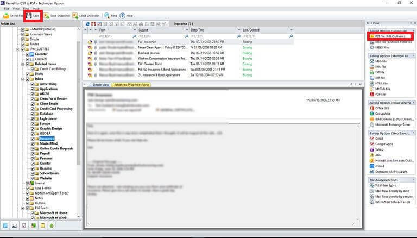Collapse the Deleted Items folder tree
The height and width of the screenshot is (238, 417).
pyautogui.click(x=23, y=64)
